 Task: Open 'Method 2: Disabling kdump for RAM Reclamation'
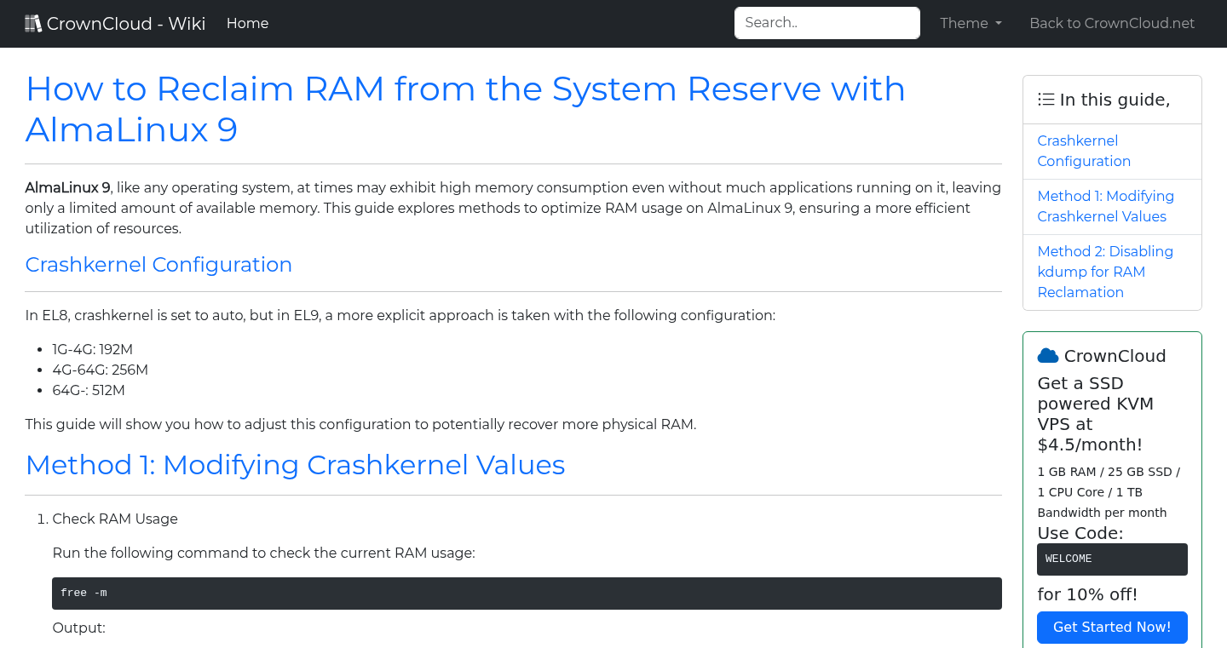pos(1105,272)
